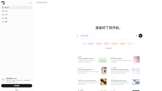Click the chevron next to 'Find a prompt for writing'
Screen dimensions: 162x91
(x=94, y=58)
